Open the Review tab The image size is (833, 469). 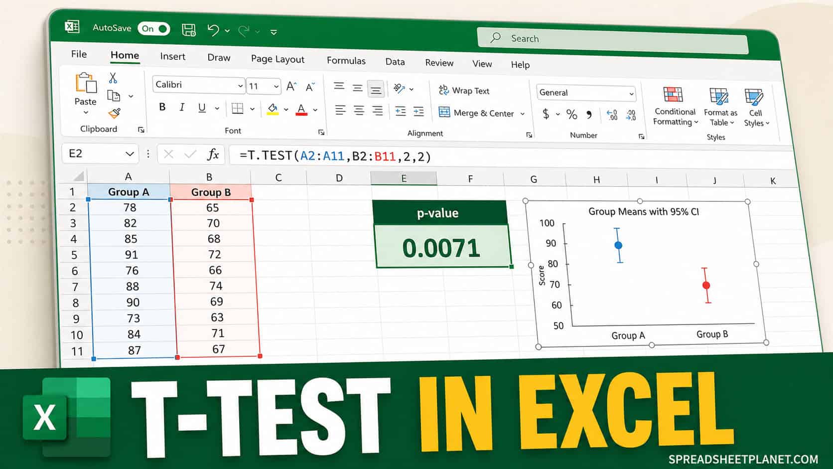[x=439, y=63]
